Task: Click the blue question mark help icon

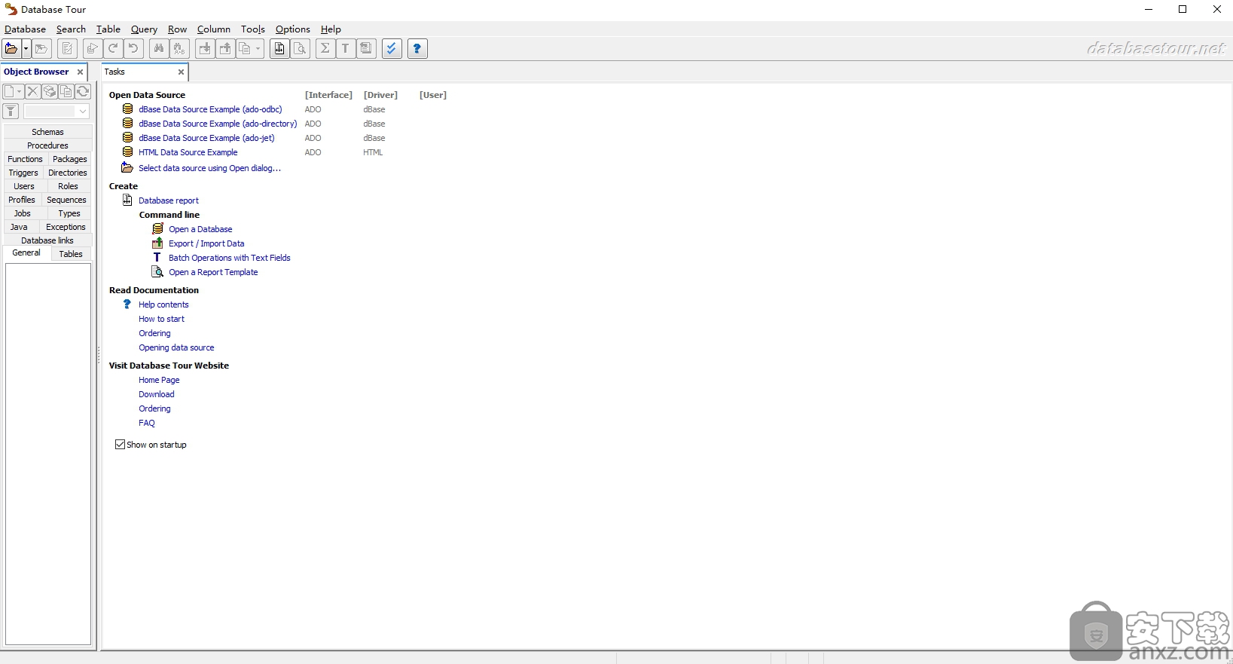Action: 417,49
